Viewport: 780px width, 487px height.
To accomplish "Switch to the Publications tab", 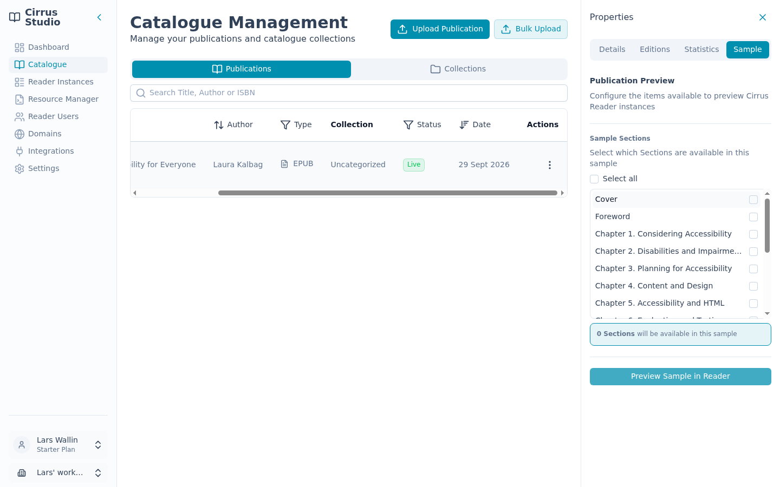I will [x=242, y=69].
